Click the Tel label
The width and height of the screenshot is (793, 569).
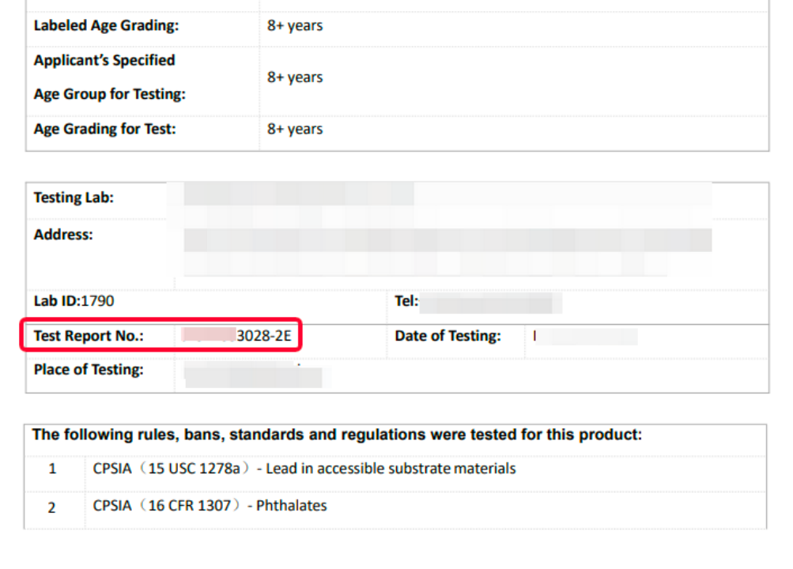406,301
